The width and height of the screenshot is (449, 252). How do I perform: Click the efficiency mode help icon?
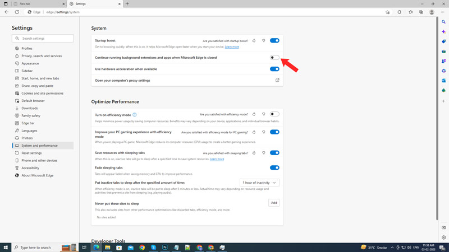134,115
